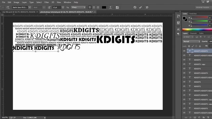Create a new group folder icon
The height and width of the screenshot is (119, 212).
point(204,118)
